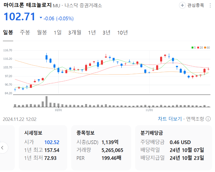Click the 거래량 value 5,265,065

(x=112, y=150)
